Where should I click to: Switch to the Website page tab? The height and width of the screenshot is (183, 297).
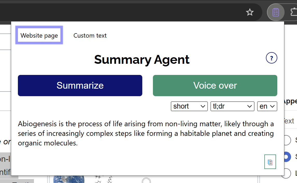click(39, 35)
